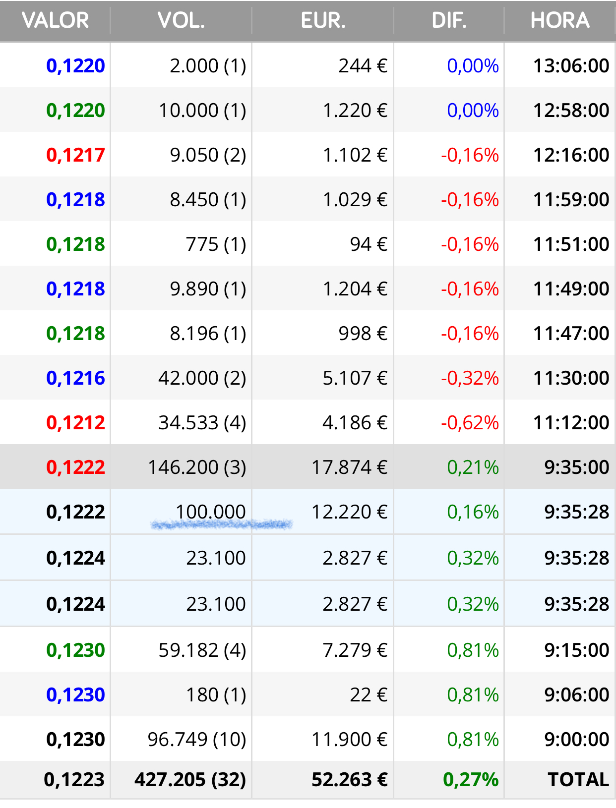Click the VALOR column header
The image size is (616, 808).
[55, 21]
